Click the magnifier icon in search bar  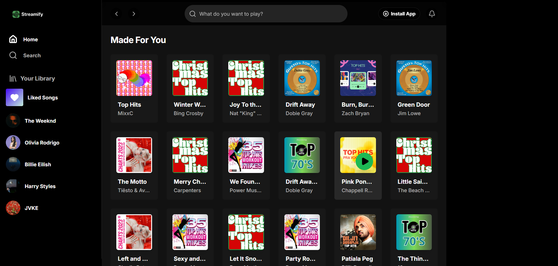[x=192, y=14]
